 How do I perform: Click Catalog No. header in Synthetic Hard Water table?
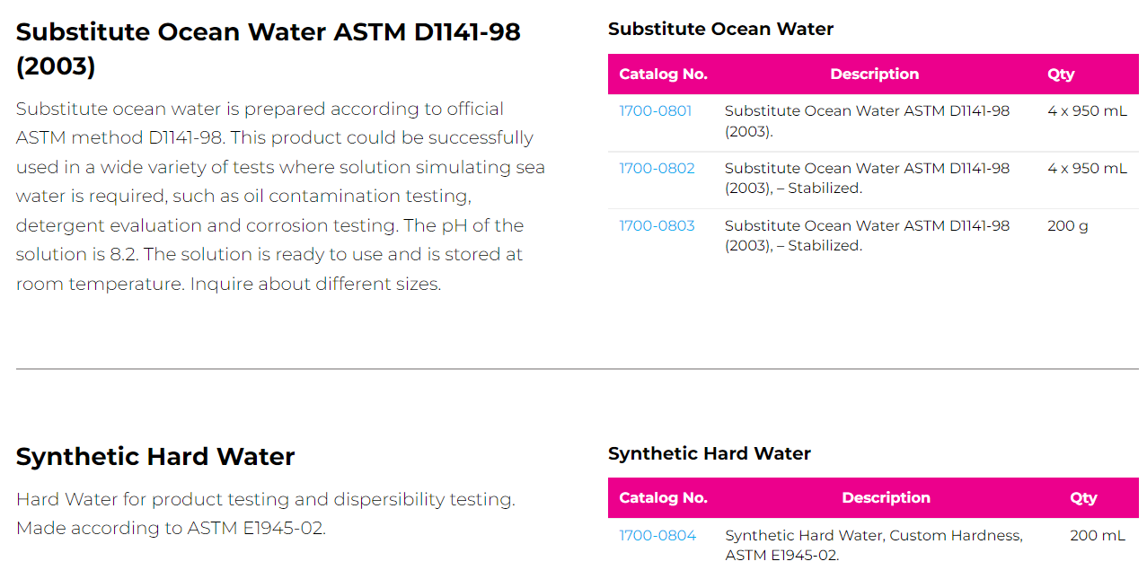[x=663, y=498]
